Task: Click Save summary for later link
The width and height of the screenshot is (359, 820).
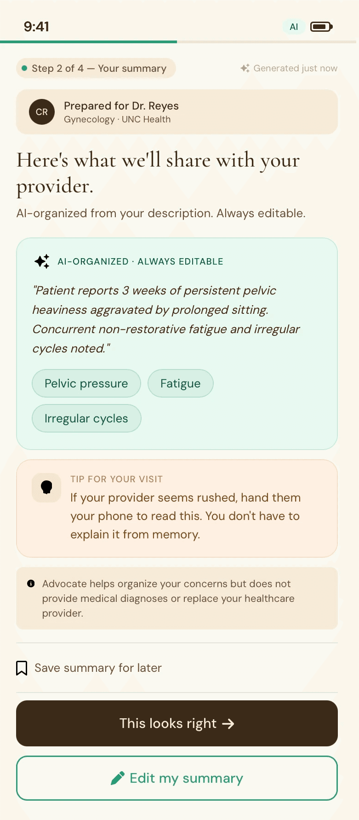Action: [98, 668]
